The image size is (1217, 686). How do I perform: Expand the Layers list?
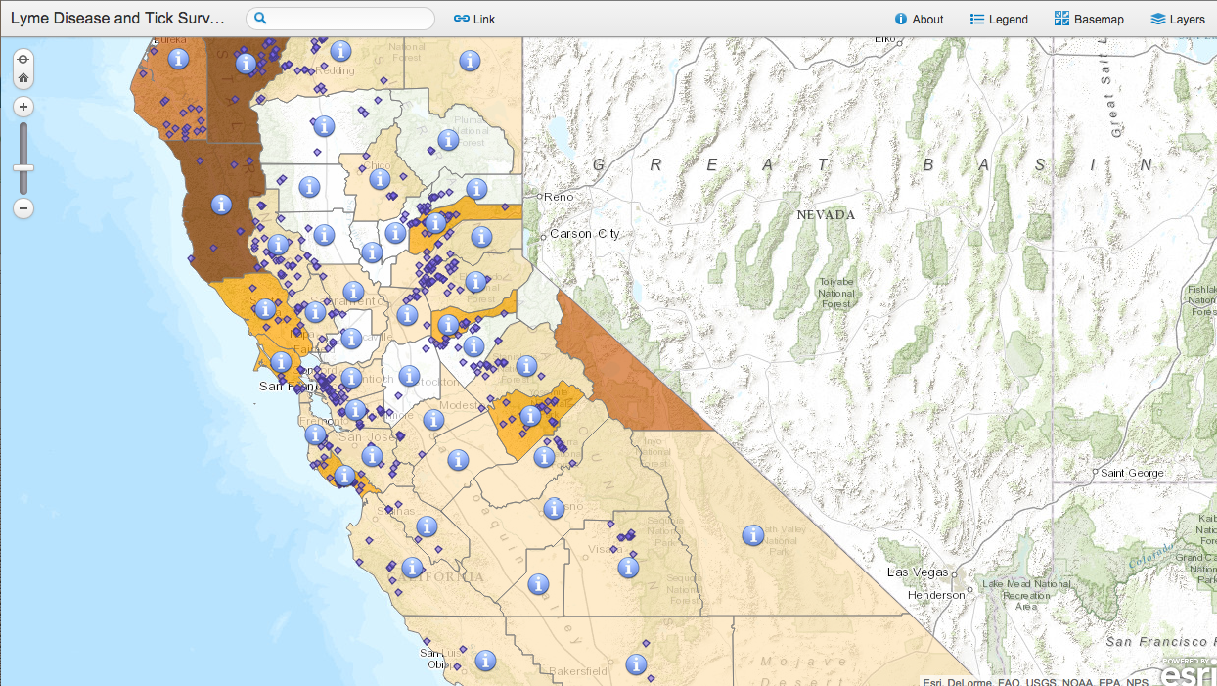coord(1178,19)
